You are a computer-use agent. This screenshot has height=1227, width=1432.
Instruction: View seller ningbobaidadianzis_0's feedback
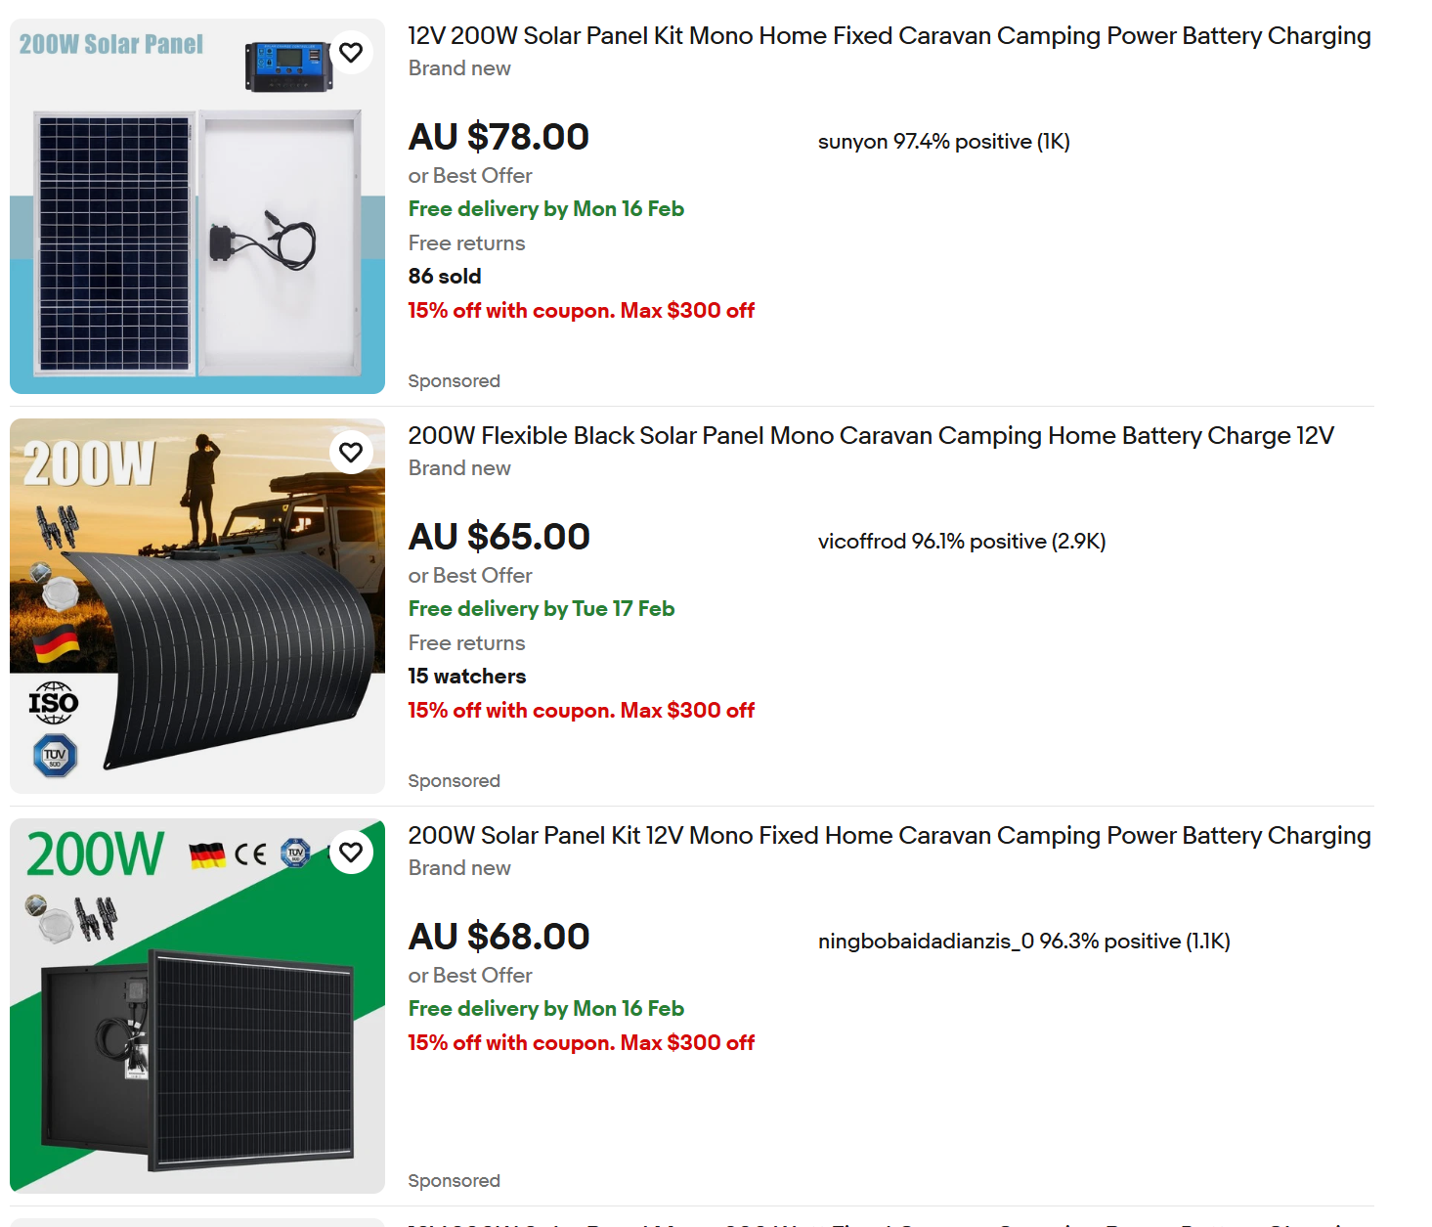[1023, 942]
